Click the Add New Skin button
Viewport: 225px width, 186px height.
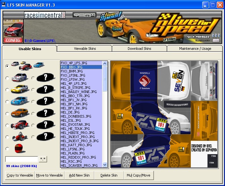click(79, 175)
